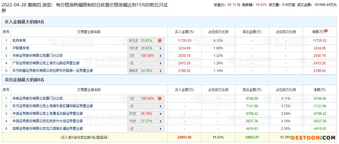The image size is (339, 144).
Task: Expand the 广发证券上海天山路 stats box arrow
Action: [161, 63]
